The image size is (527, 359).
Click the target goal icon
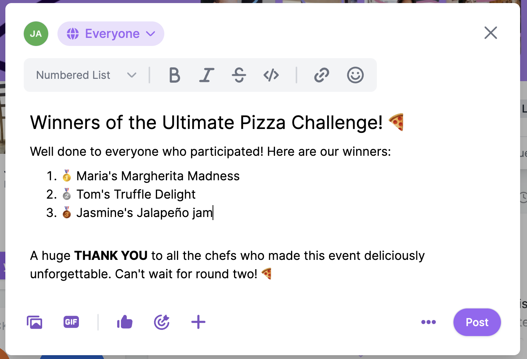click(x=162, y=322)
